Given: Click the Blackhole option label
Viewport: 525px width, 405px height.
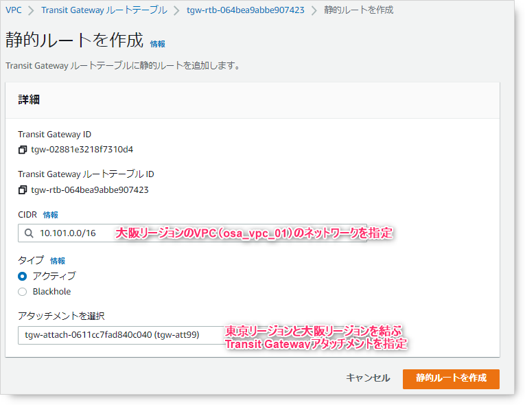Looking at the screenshot, I should click(52, 292).
